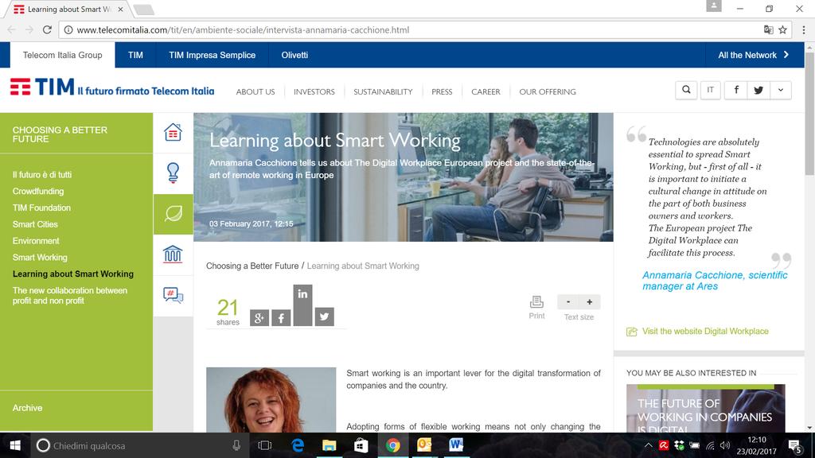Open the institution building icon

click(x=173, y=254)
